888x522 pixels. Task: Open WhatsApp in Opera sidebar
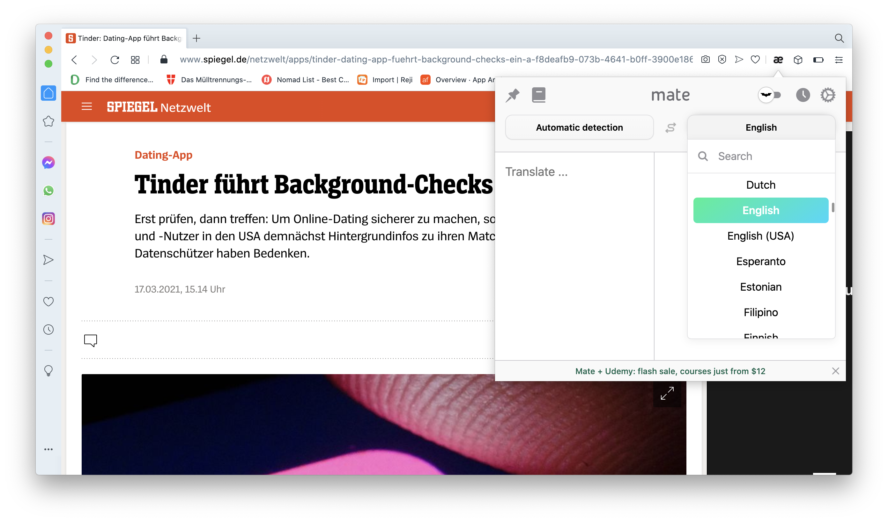48,191
